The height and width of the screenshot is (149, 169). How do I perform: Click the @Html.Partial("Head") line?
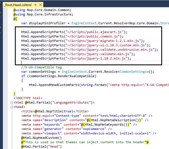[41, 147]
